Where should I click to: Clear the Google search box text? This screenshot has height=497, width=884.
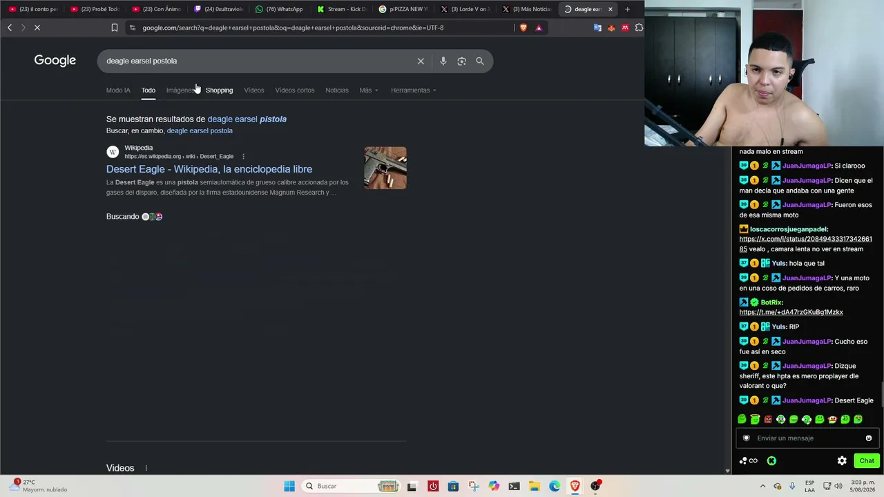pos(421,61)
